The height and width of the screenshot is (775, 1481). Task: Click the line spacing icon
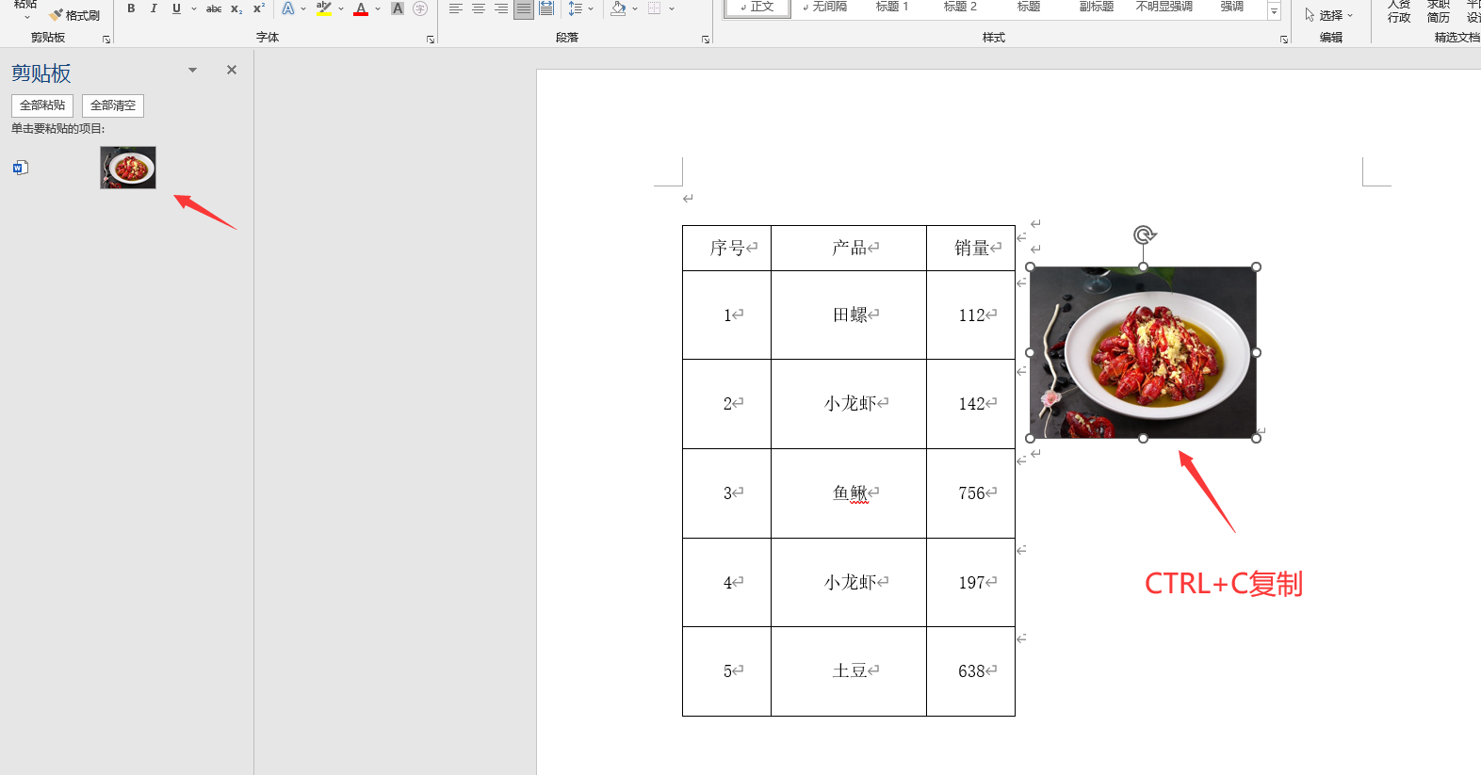point(575,8)
